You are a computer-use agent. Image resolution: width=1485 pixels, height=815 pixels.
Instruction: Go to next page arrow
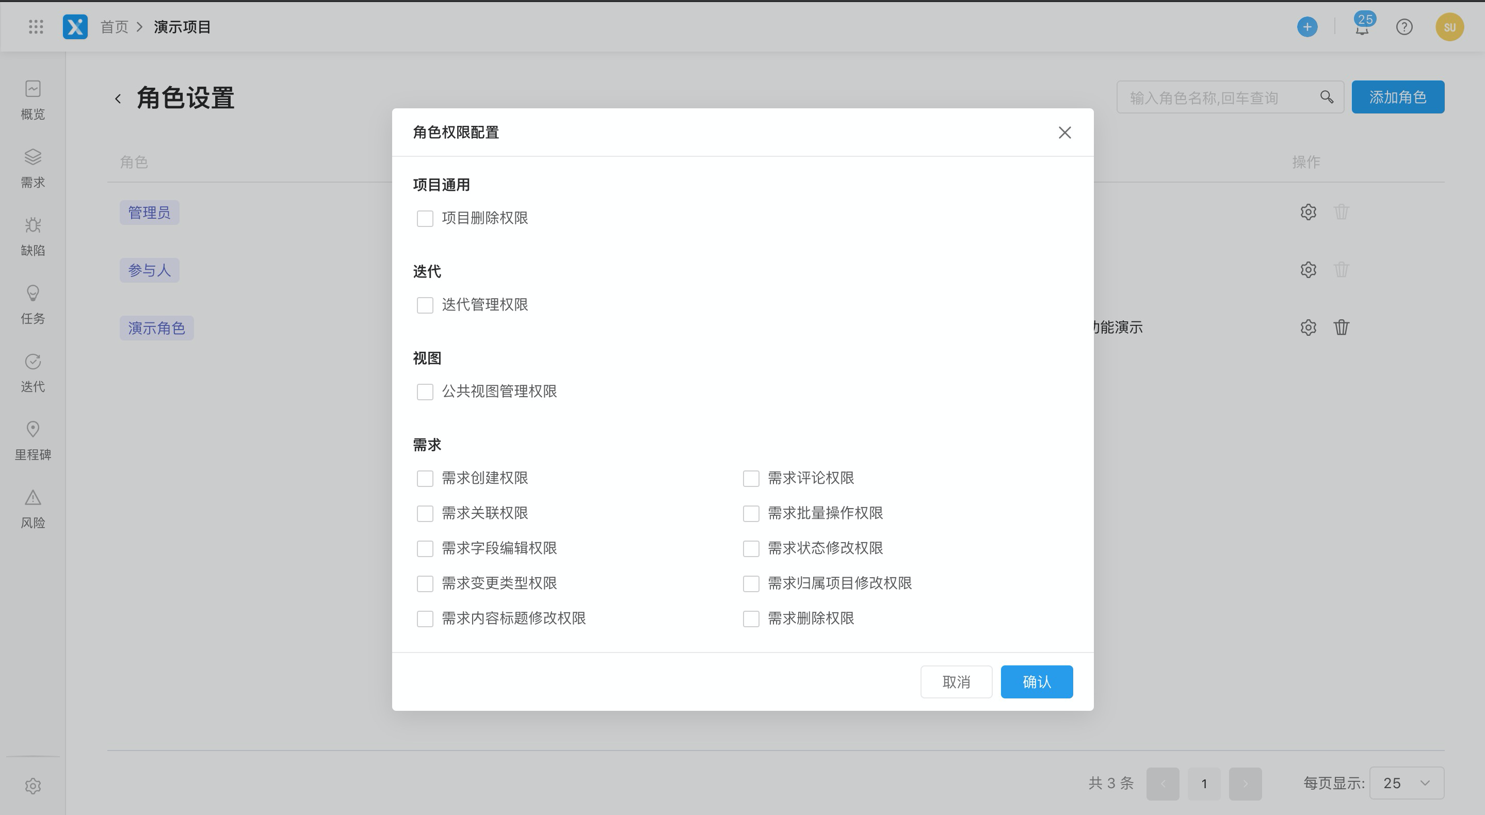(1245, 784)
